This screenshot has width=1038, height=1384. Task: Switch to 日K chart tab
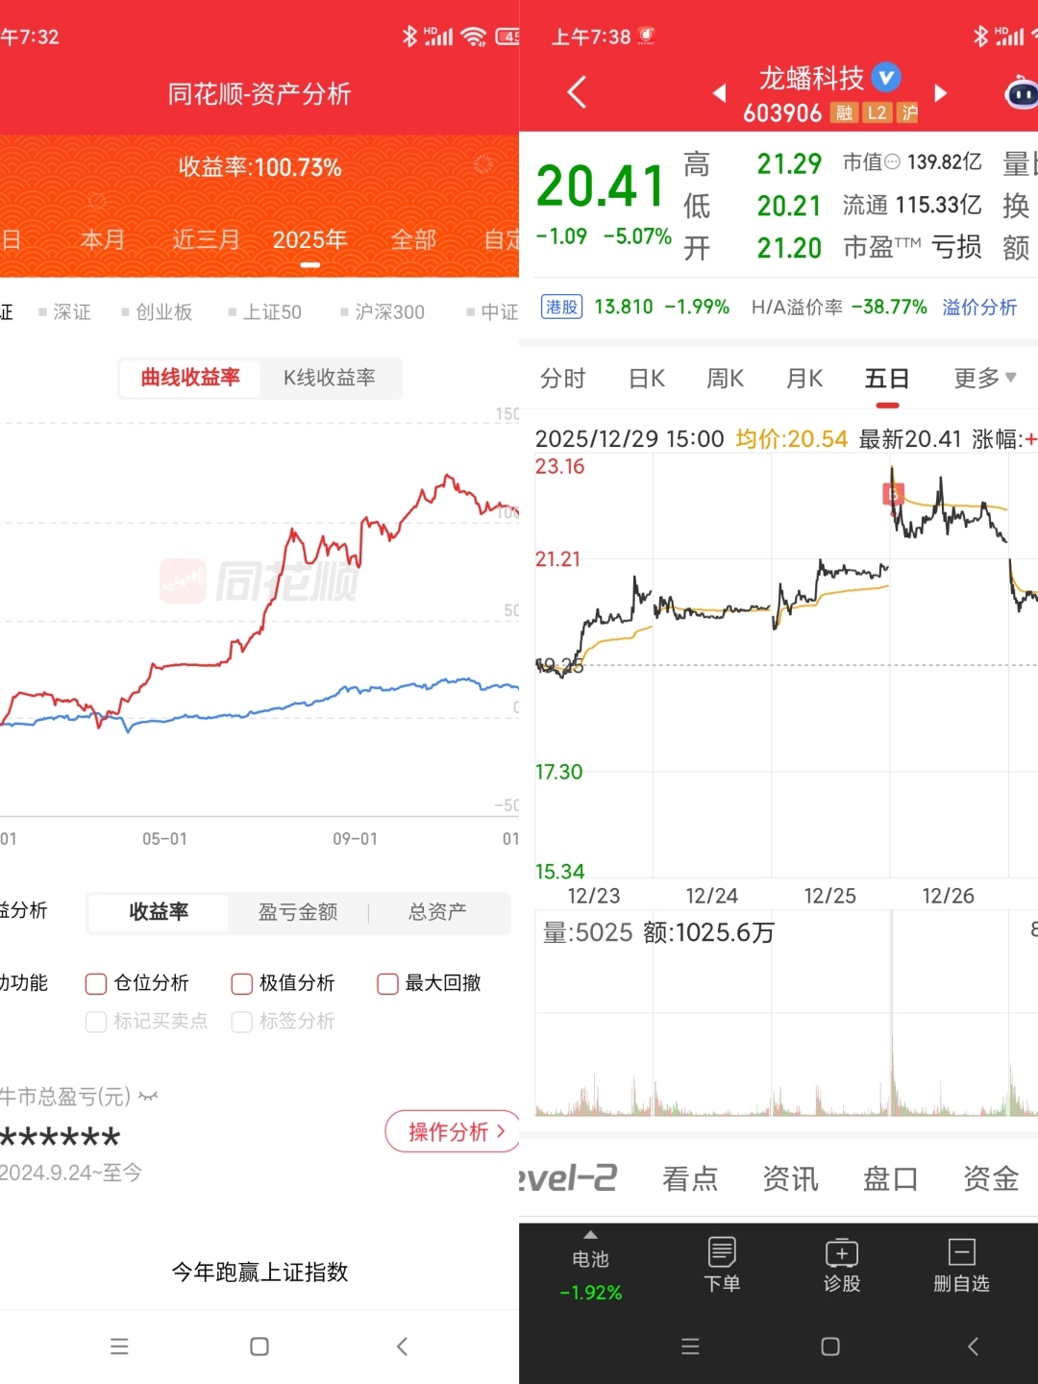[647, 379]
